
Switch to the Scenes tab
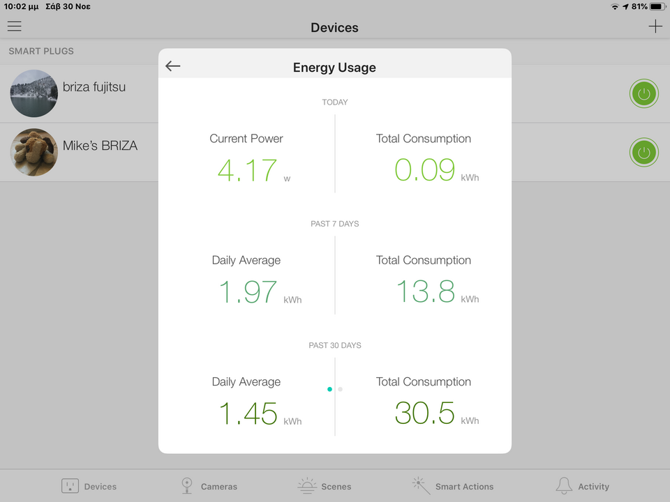pyautogui.click(x=325, y=486)
